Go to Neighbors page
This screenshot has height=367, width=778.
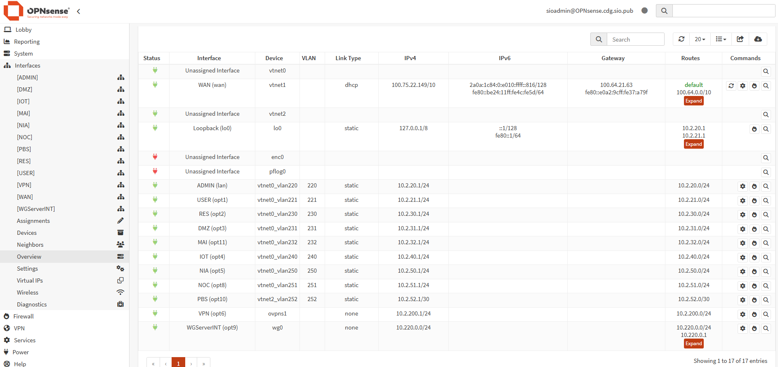64,245
